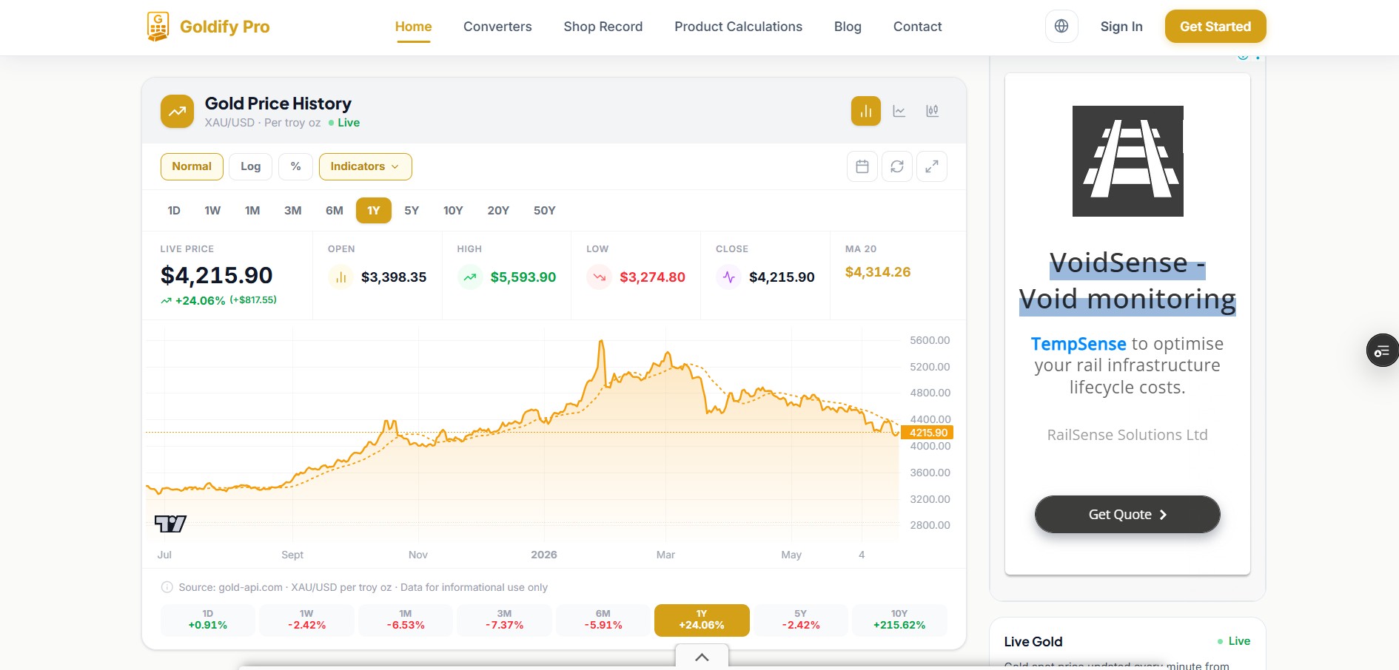Select the 1W time range

tap(212, 211)
